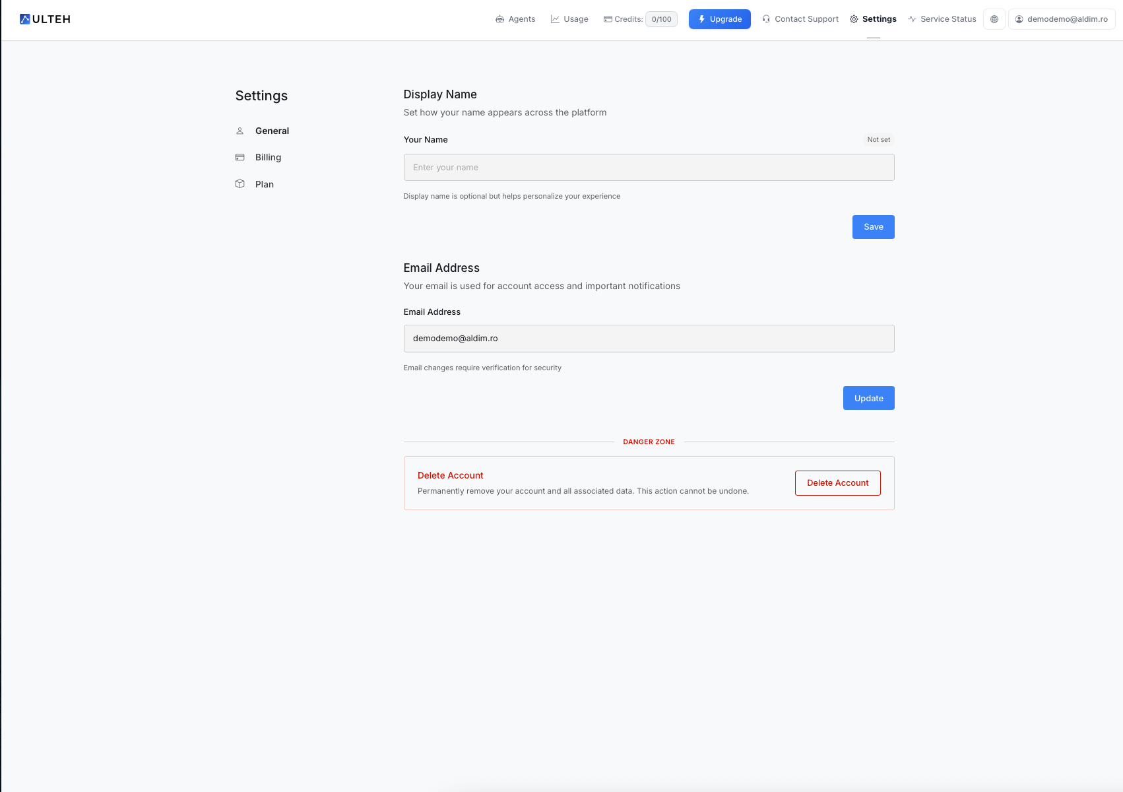Screen dimensions: 1123x792
Task: Click the package icon beside Plan
Action: point(240,183)
